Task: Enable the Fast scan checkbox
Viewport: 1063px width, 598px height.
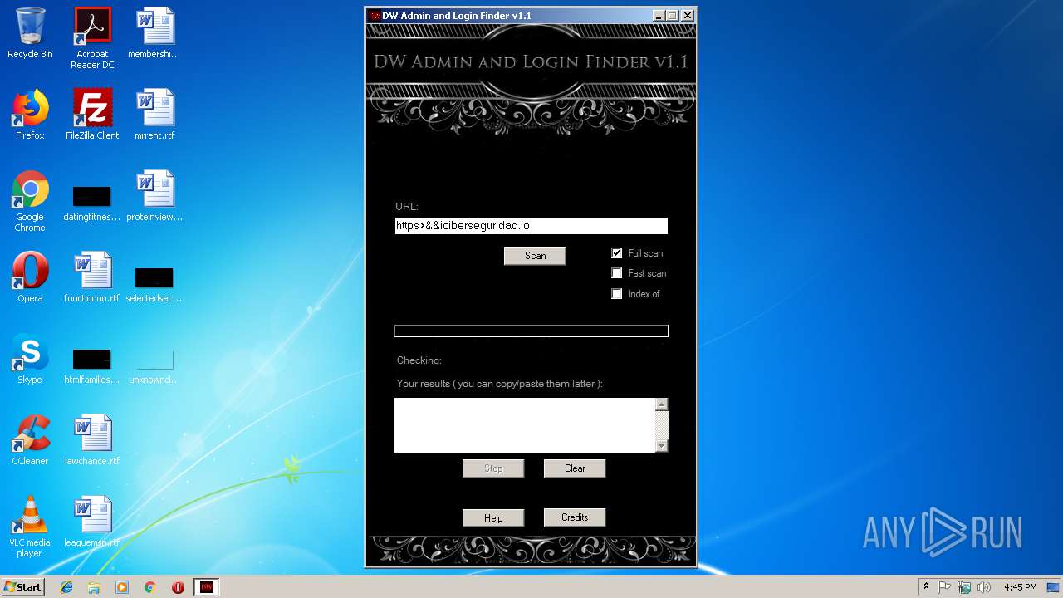Action: coord(617,273)
